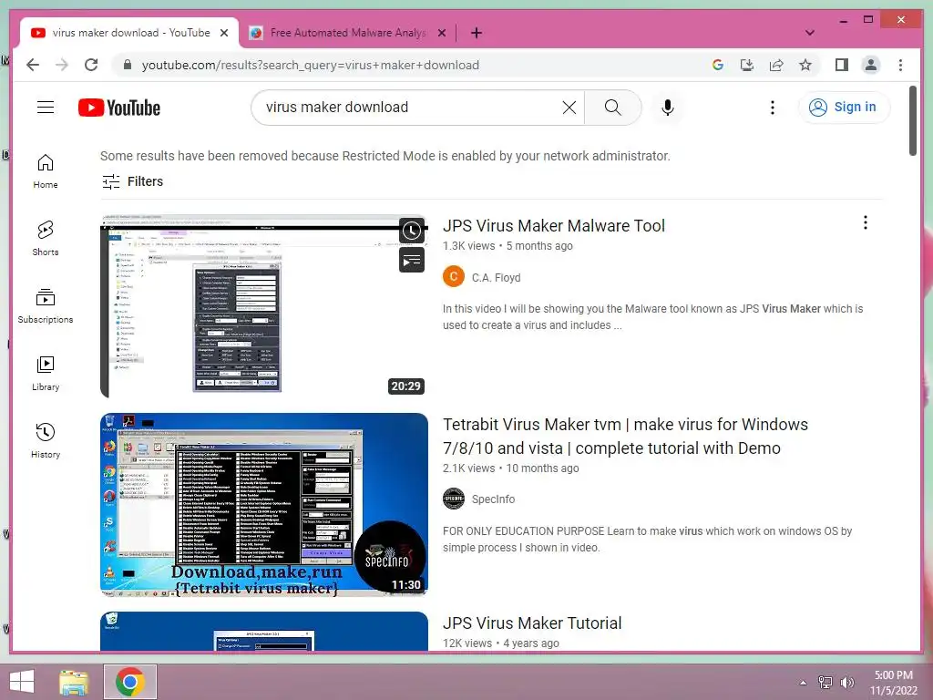
Task: Open Library in the sidebar
Action: click(x=46, y=374)
